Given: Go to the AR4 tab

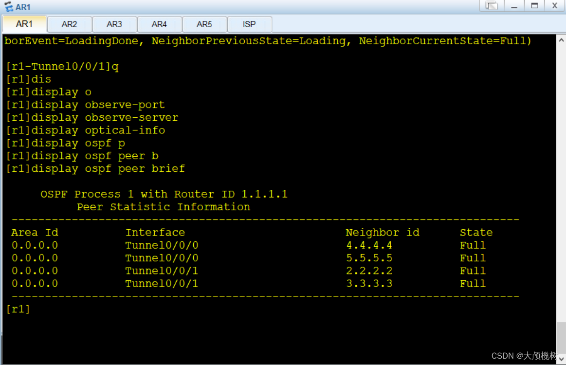Looking at the screenshot, I should [x=159, y=24].
